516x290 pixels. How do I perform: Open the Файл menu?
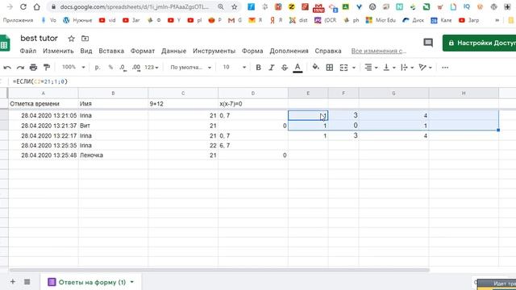tap(28, 51)
